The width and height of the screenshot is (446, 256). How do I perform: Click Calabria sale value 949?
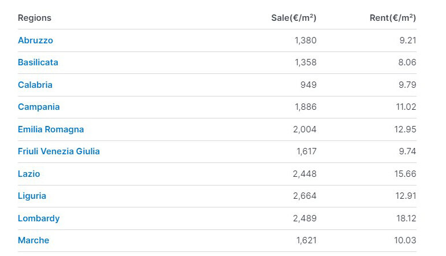309,85
